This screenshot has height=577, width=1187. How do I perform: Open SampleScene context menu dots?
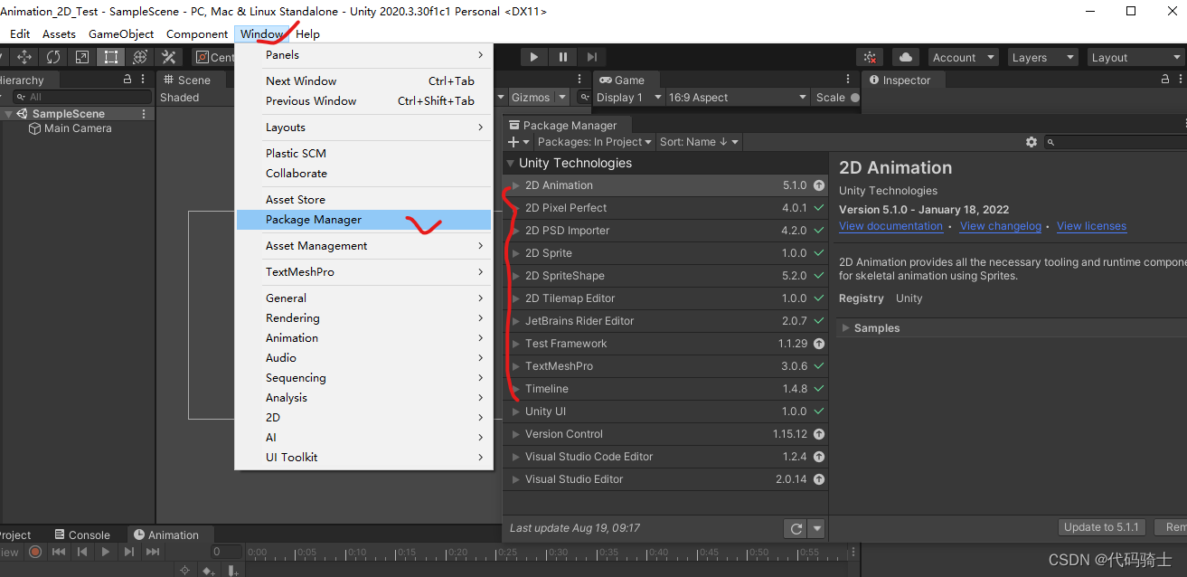(x=144, y=114)
